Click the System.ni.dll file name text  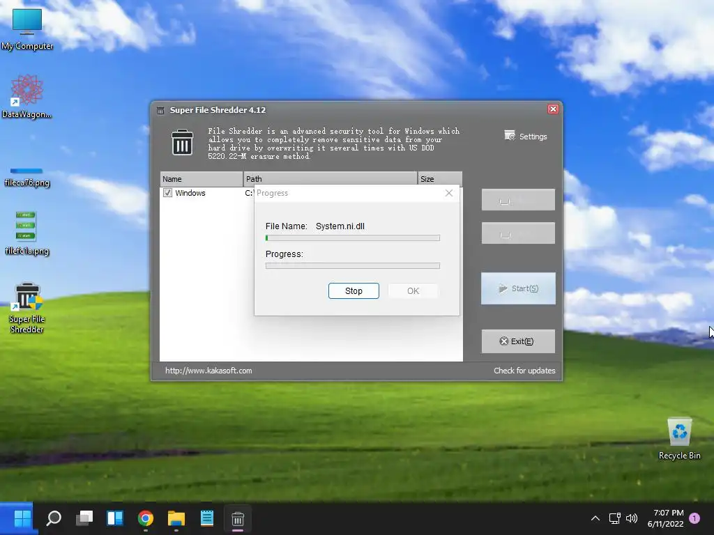coord(340,226)
